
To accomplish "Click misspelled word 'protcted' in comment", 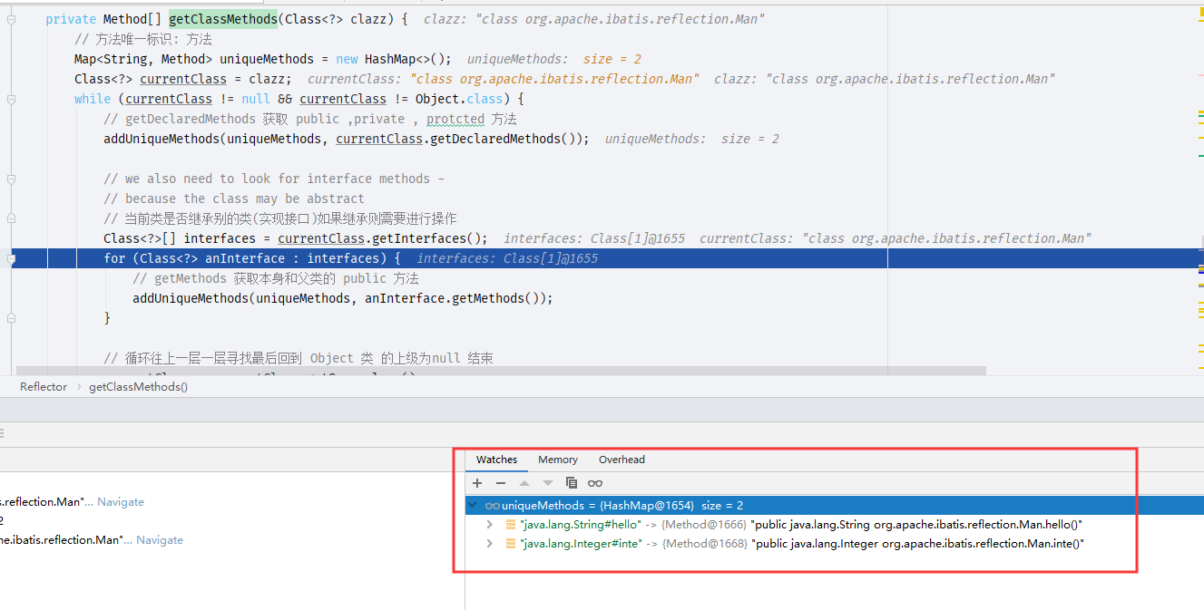I will [455, 119].
